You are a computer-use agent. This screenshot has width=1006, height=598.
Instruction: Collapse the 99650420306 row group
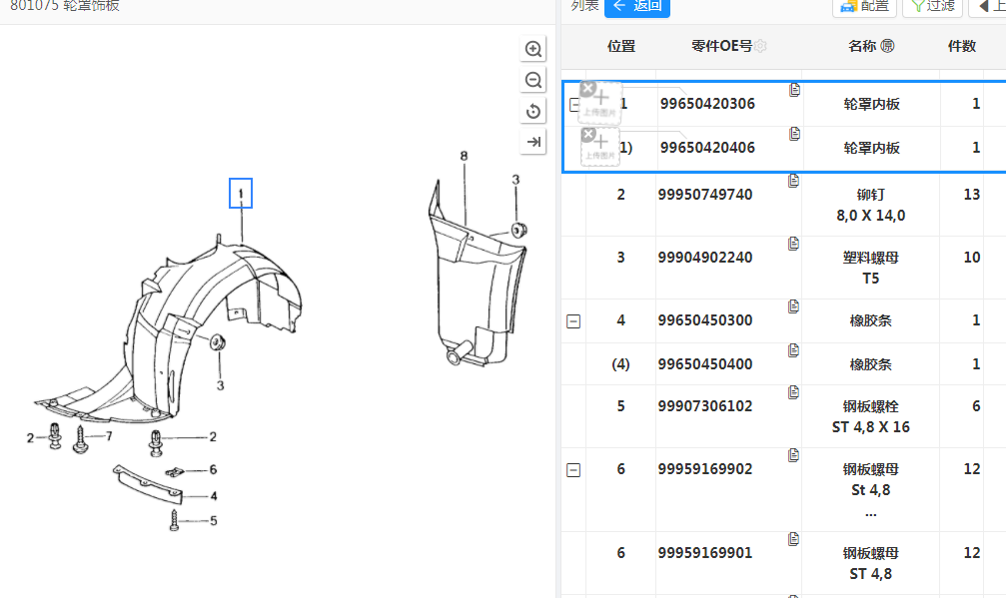(x=573, y=104)
